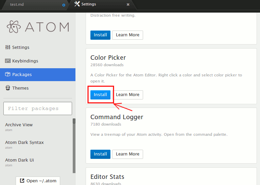Close the Settings tab
This screenshot has height=185, width=260.
(x=128, y=5)
